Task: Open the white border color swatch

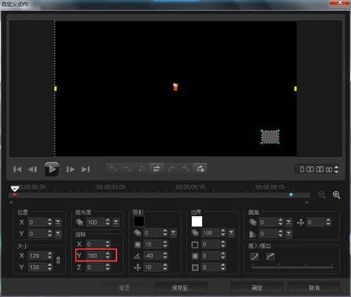Action: click(x=197, y=221)
